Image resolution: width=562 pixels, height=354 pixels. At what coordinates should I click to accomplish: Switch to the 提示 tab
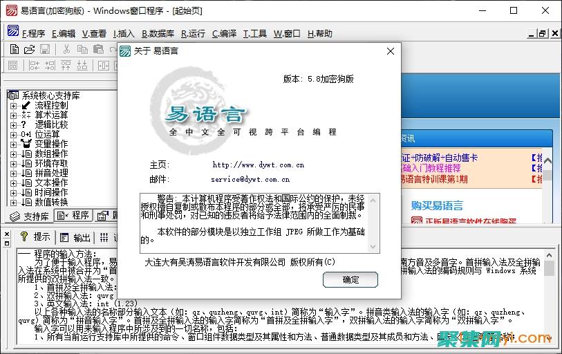(x=35, y=236)
